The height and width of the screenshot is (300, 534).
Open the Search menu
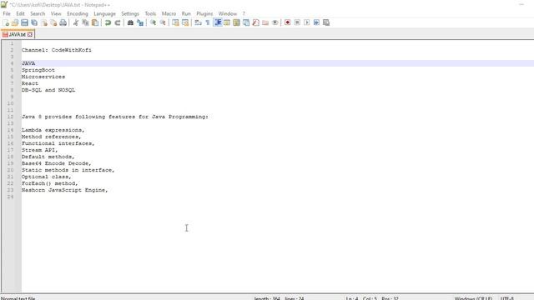pyautogui.click(x=38, y=13)
